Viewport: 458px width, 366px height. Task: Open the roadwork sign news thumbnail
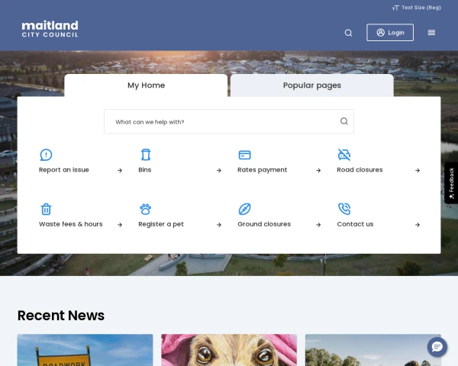click(85, 350)
